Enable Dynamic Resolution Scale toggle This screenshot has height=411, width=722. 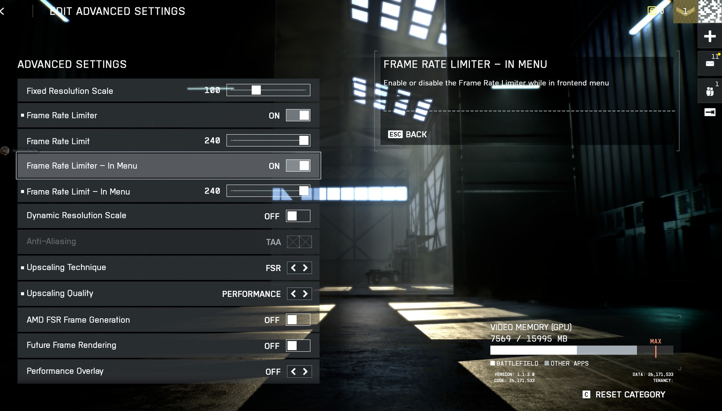298,216
